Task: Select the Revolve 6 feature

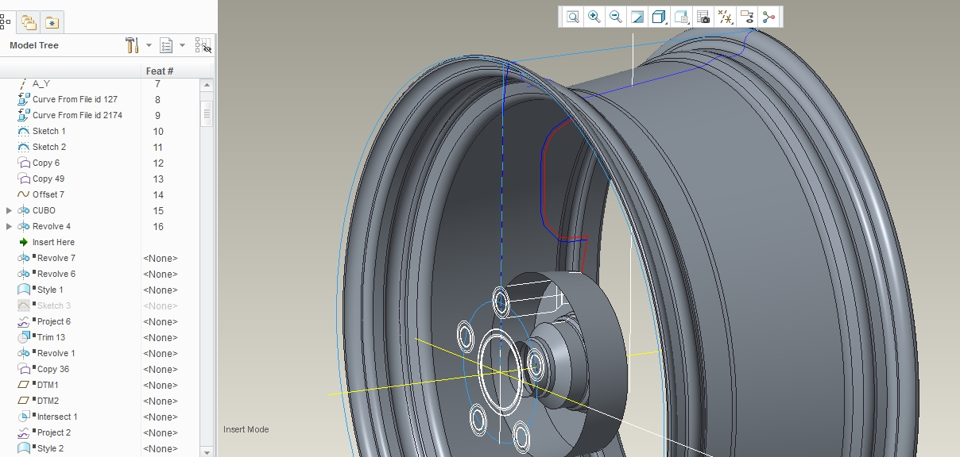Action: pos(56,274)
